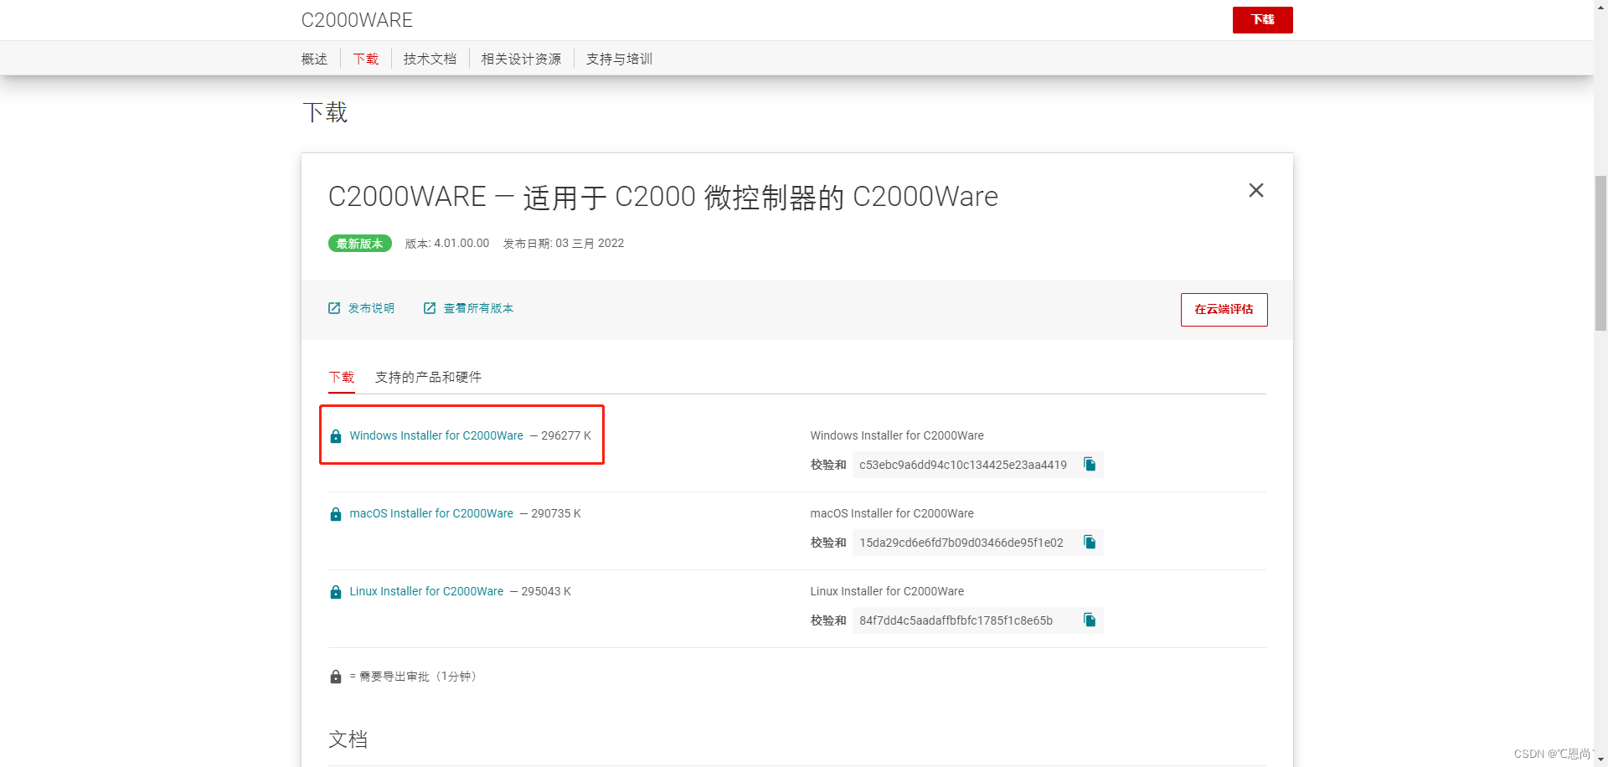1608x767 pixels.
Task: Open the 概述 navigation tab
Action: [314, 59]
